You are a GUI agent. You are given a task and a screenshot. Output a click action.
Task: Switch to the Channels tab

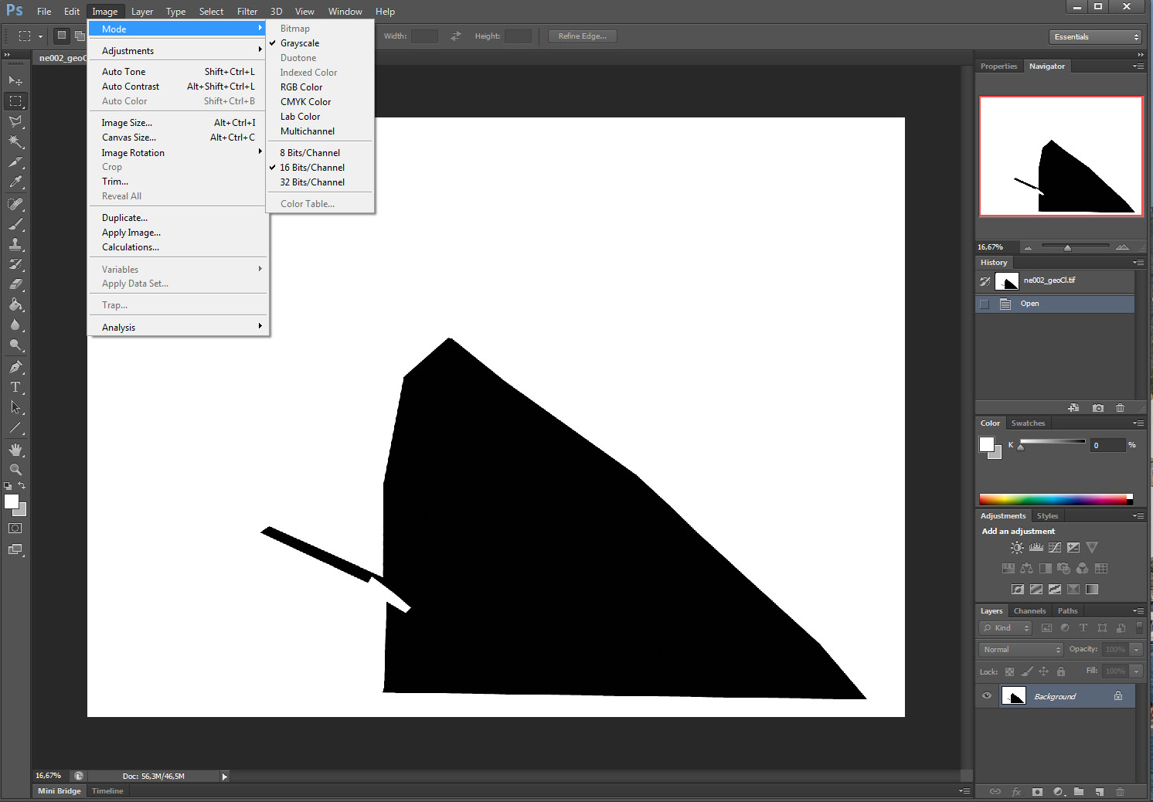click(1029, 610)
